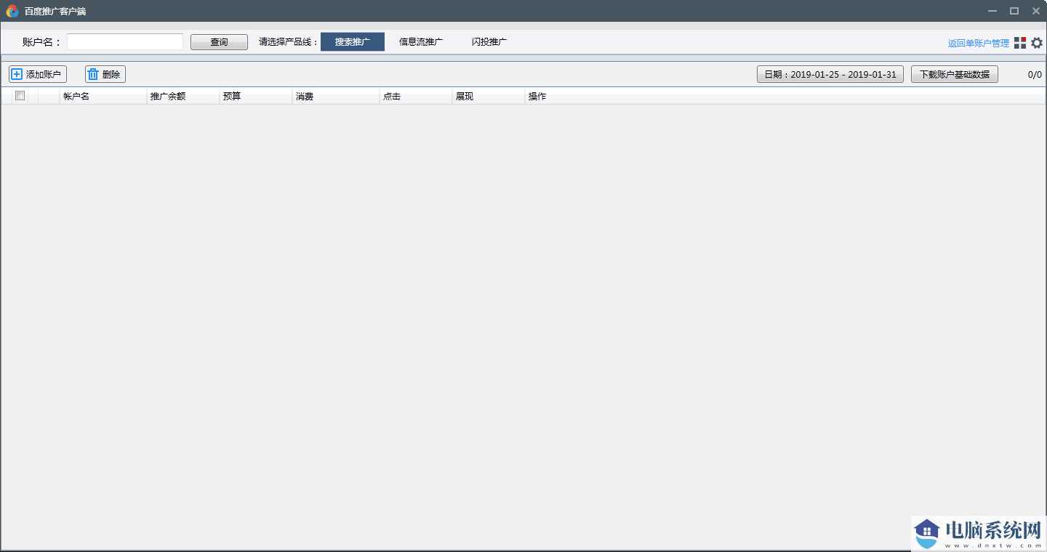Click the 删除 trash delete button

(105, 74)
